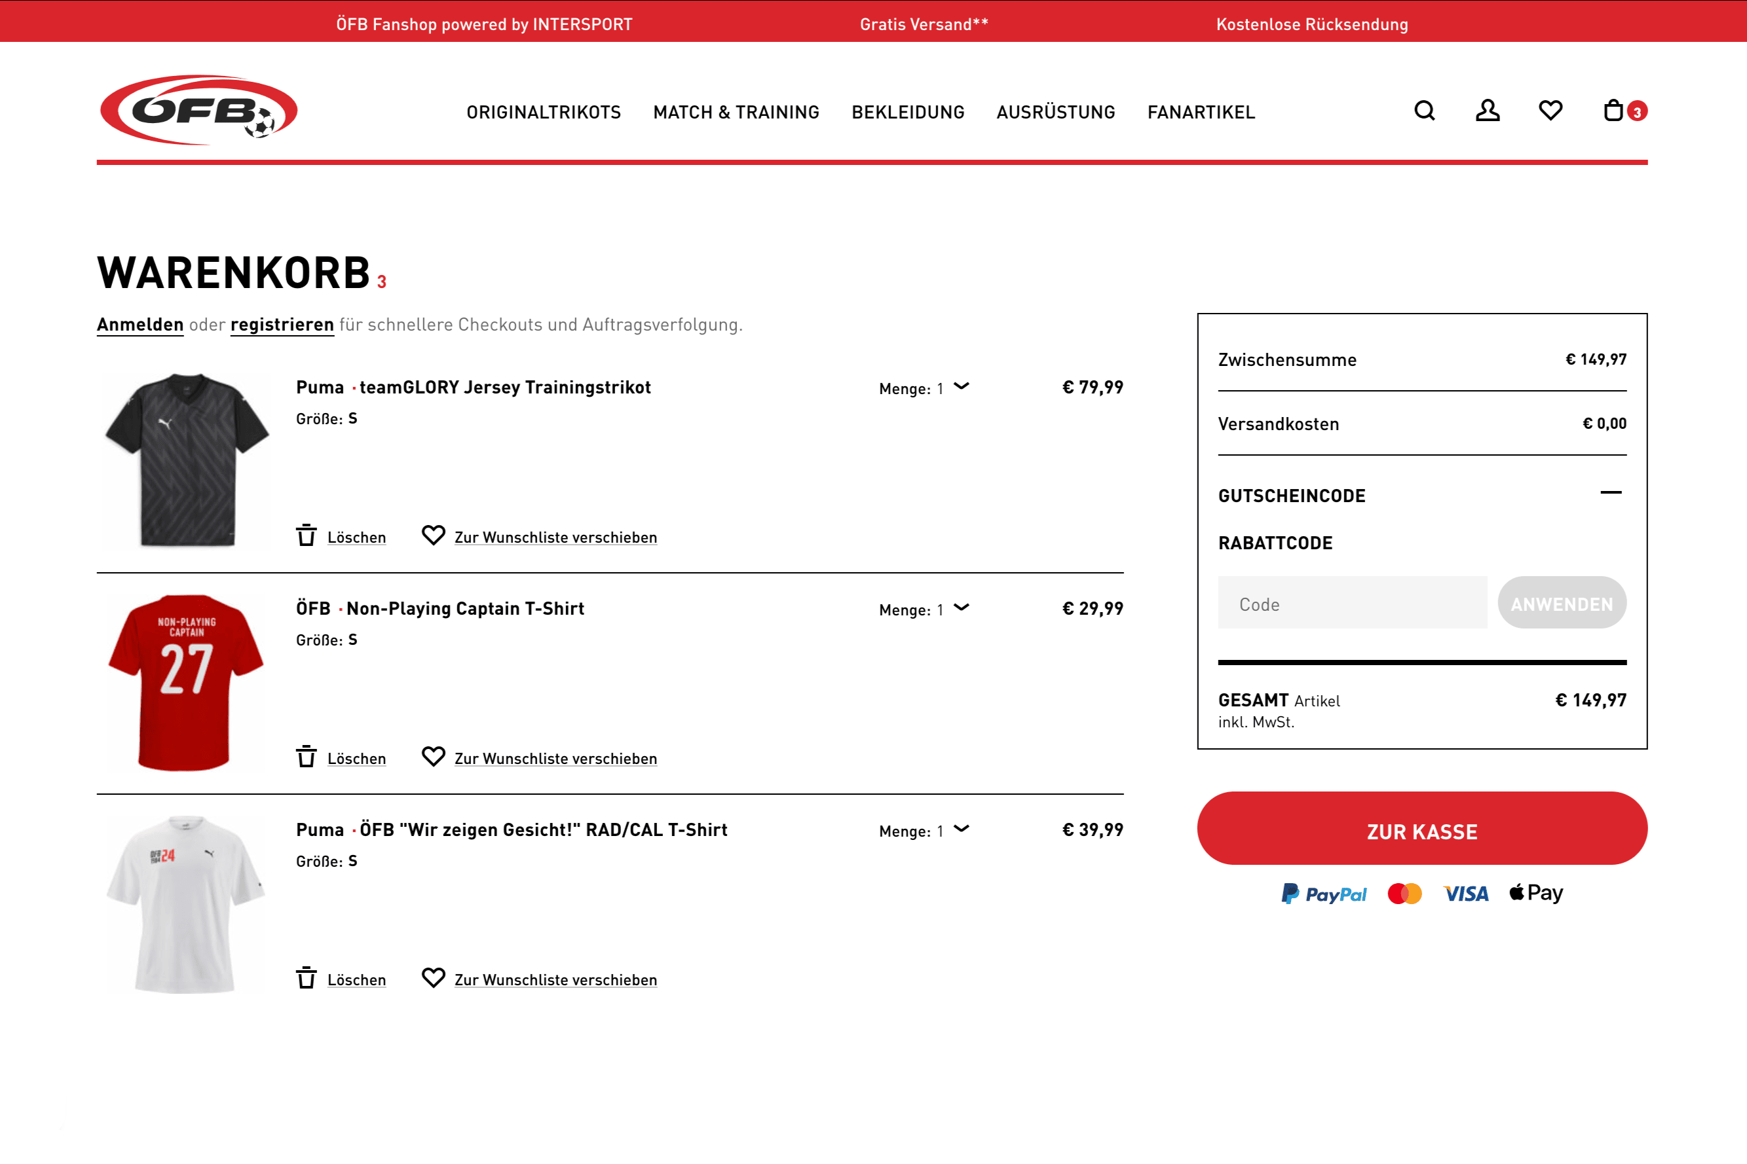1747x1164 pixels.
Task: Open "Wir zeigen Gesicht!" RAD/CAL T-Shirt title
Action: [x=543, y=830]
